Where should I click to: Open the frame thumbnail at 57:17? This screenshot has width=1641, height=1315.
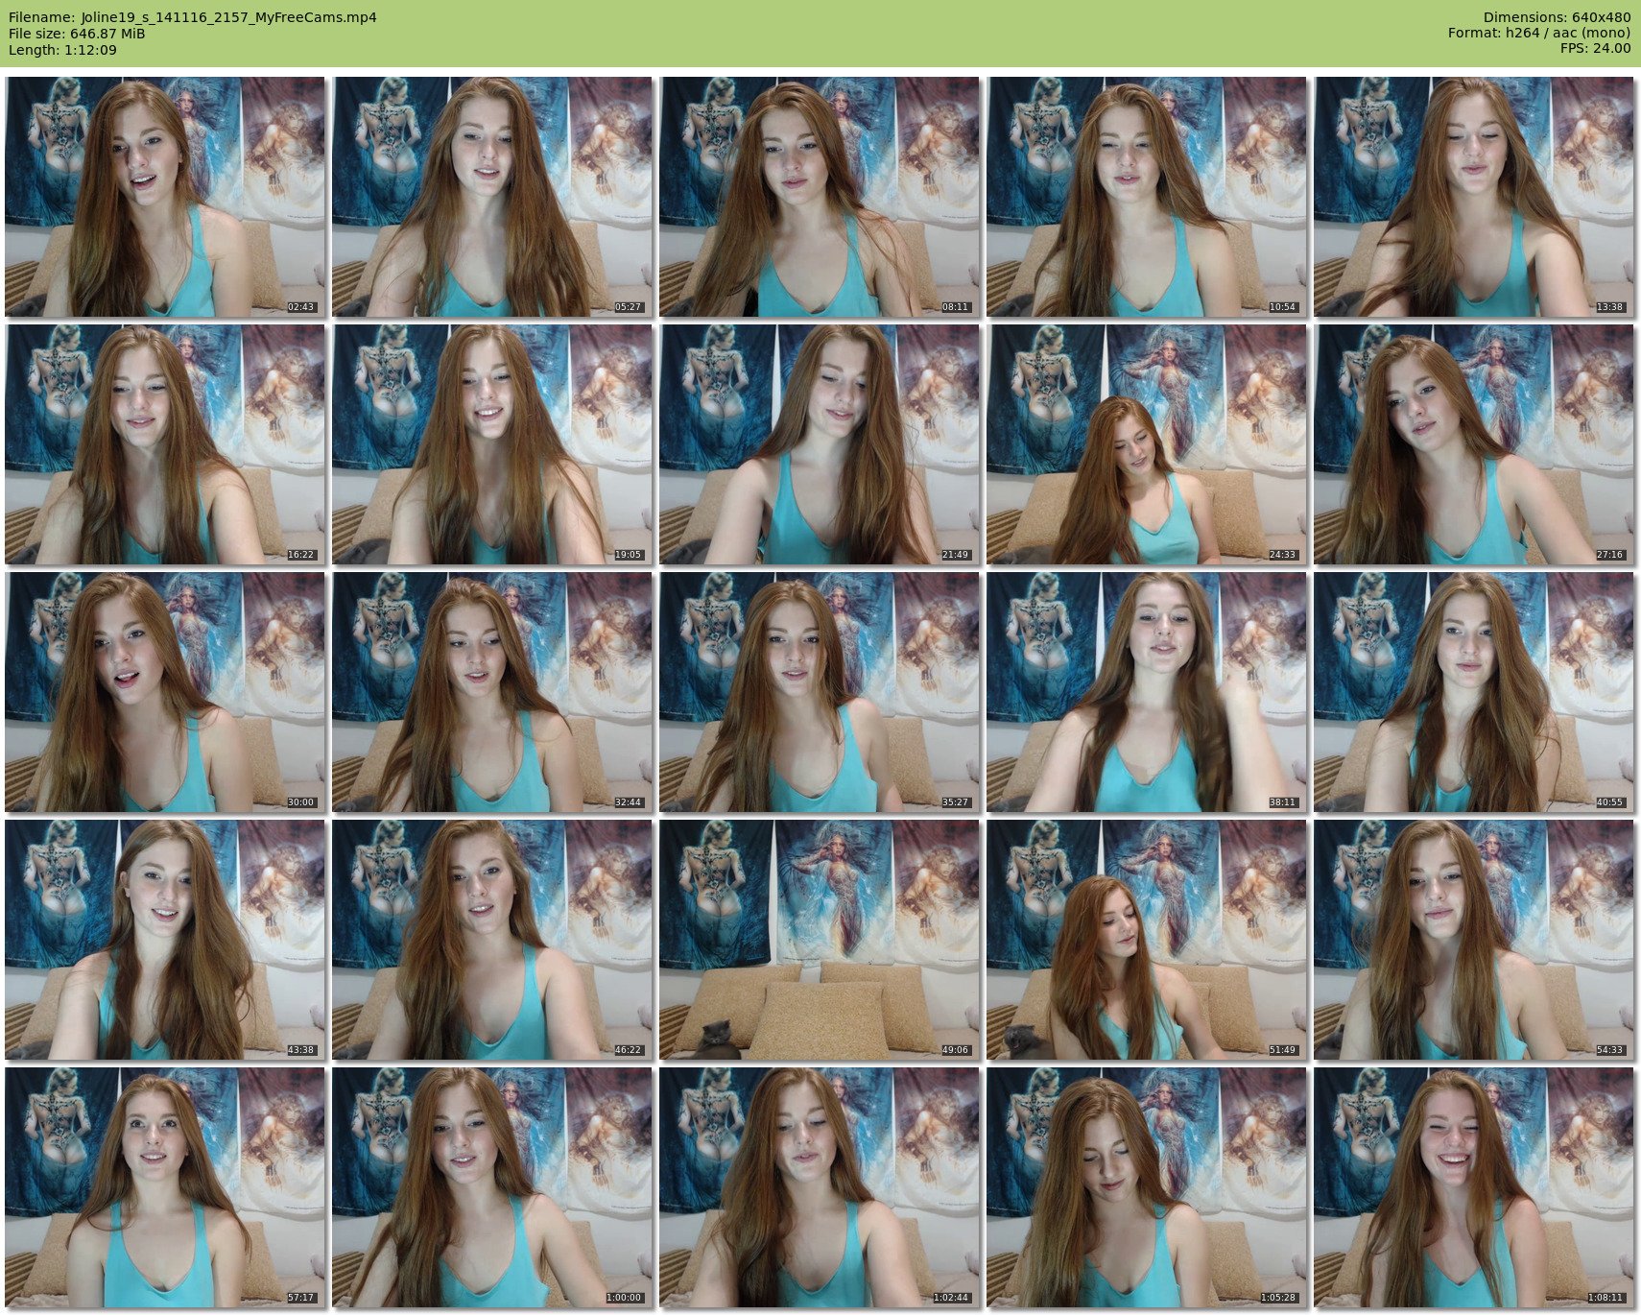[165, 1187]
